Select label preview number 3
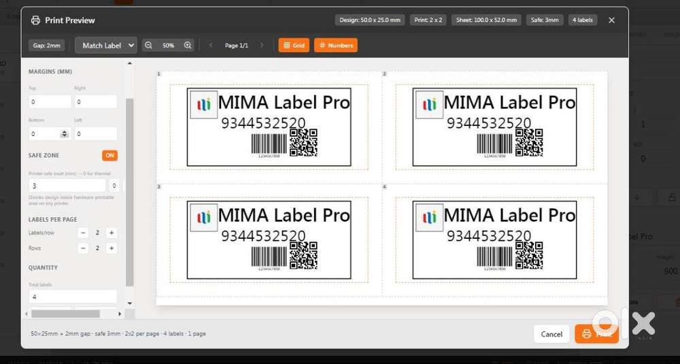 [269, 239]
